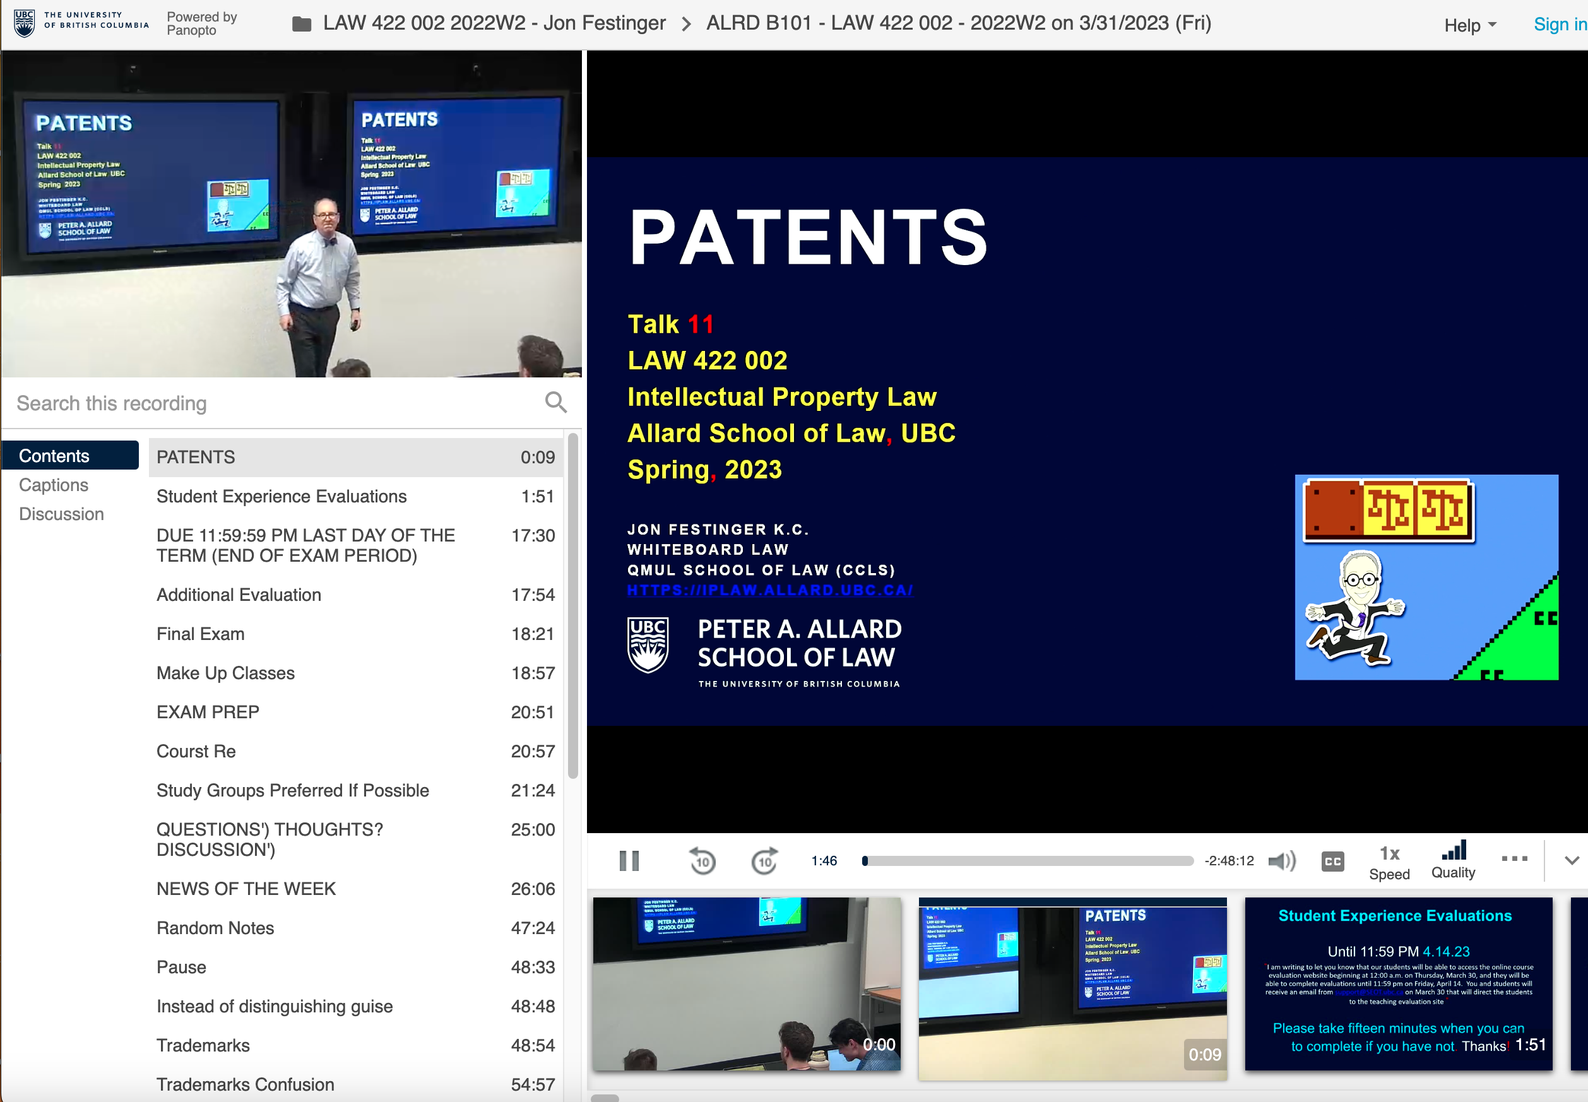Jump to Student Experience Evaluations entry
The image size is (1588, 1102).
355,497
